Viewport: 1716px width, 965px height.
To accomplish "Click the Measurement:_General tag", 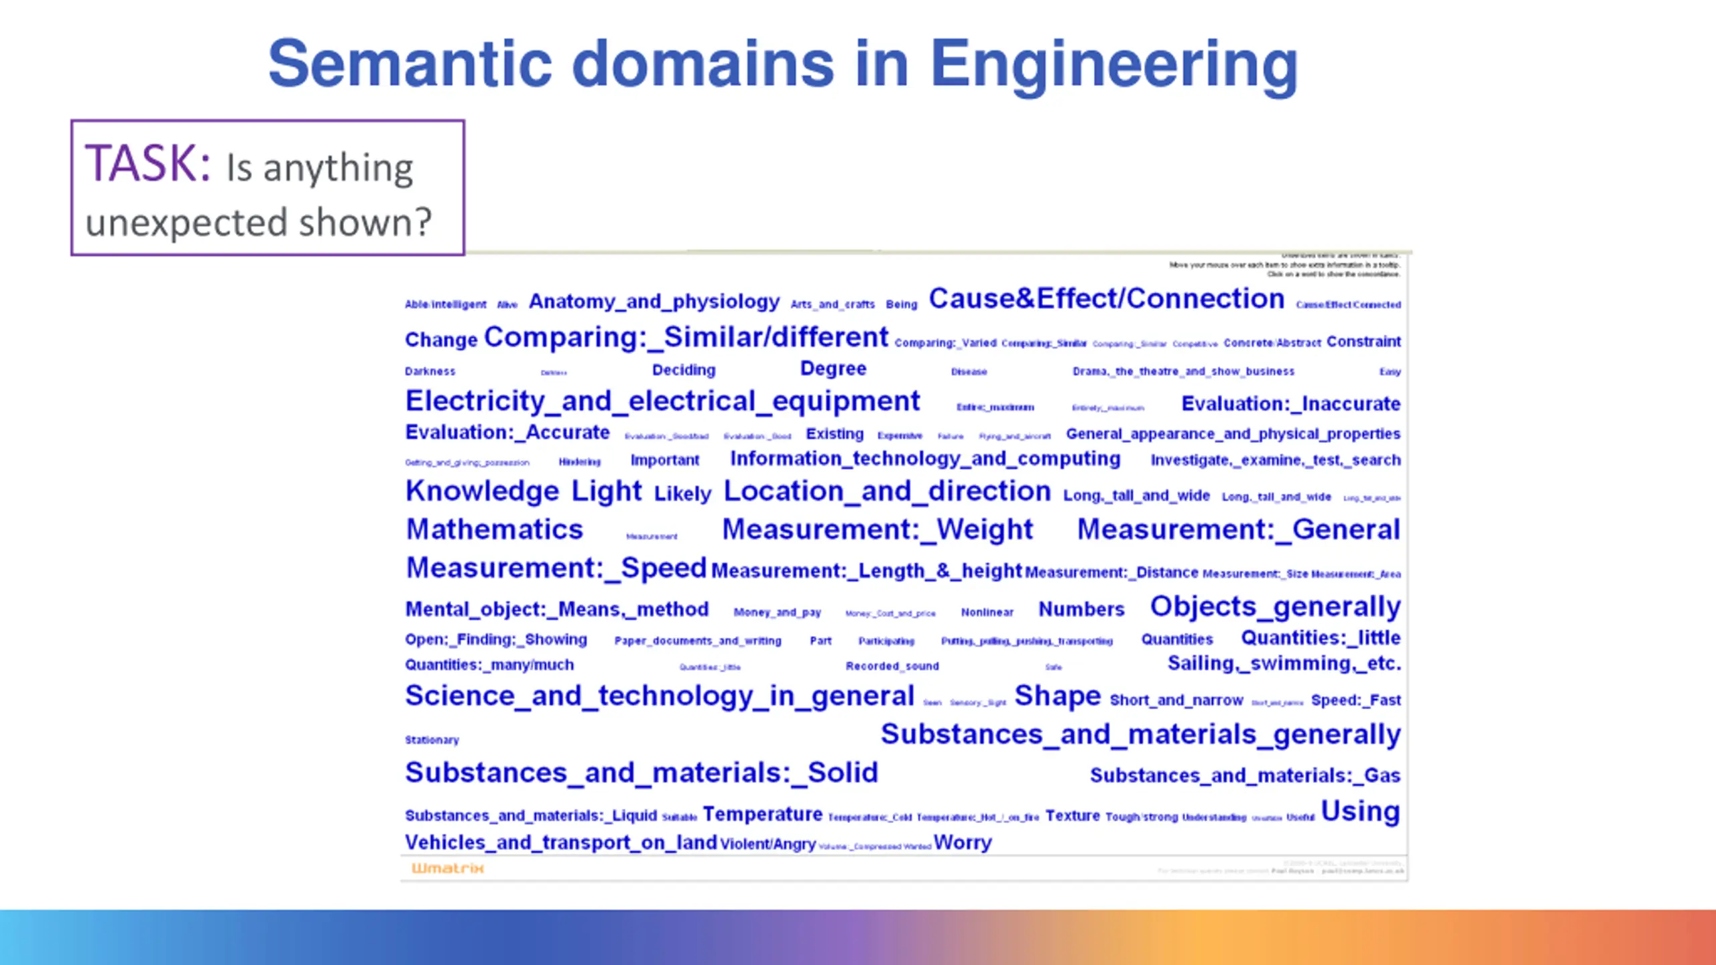I will point(1239,529).
